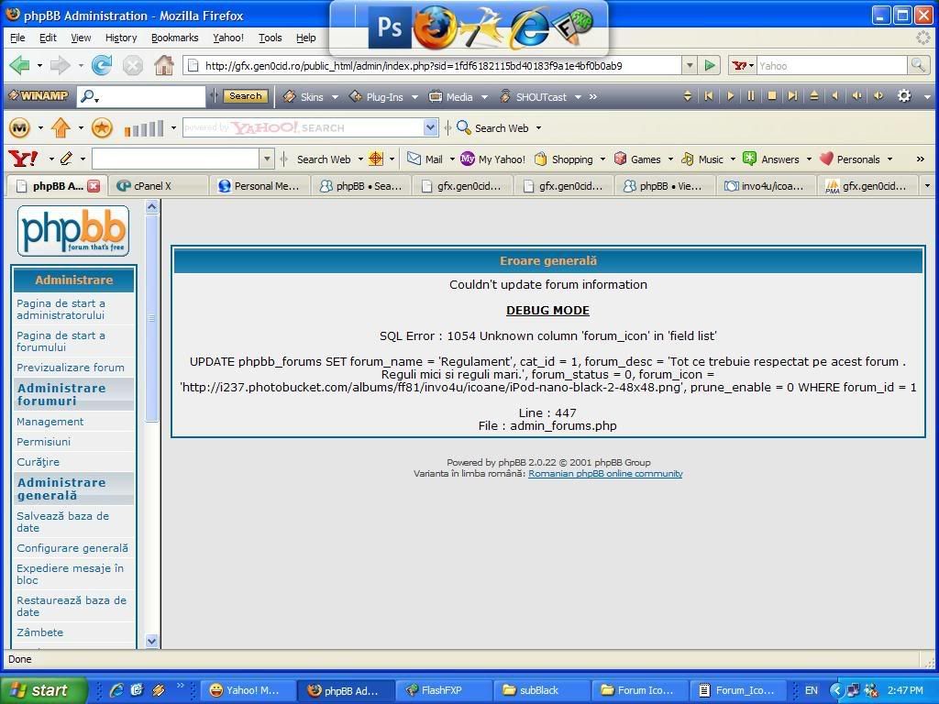The image size is (939, 704).
Task: Click the Winamp toolbar Search button
Action: [246, 95]
